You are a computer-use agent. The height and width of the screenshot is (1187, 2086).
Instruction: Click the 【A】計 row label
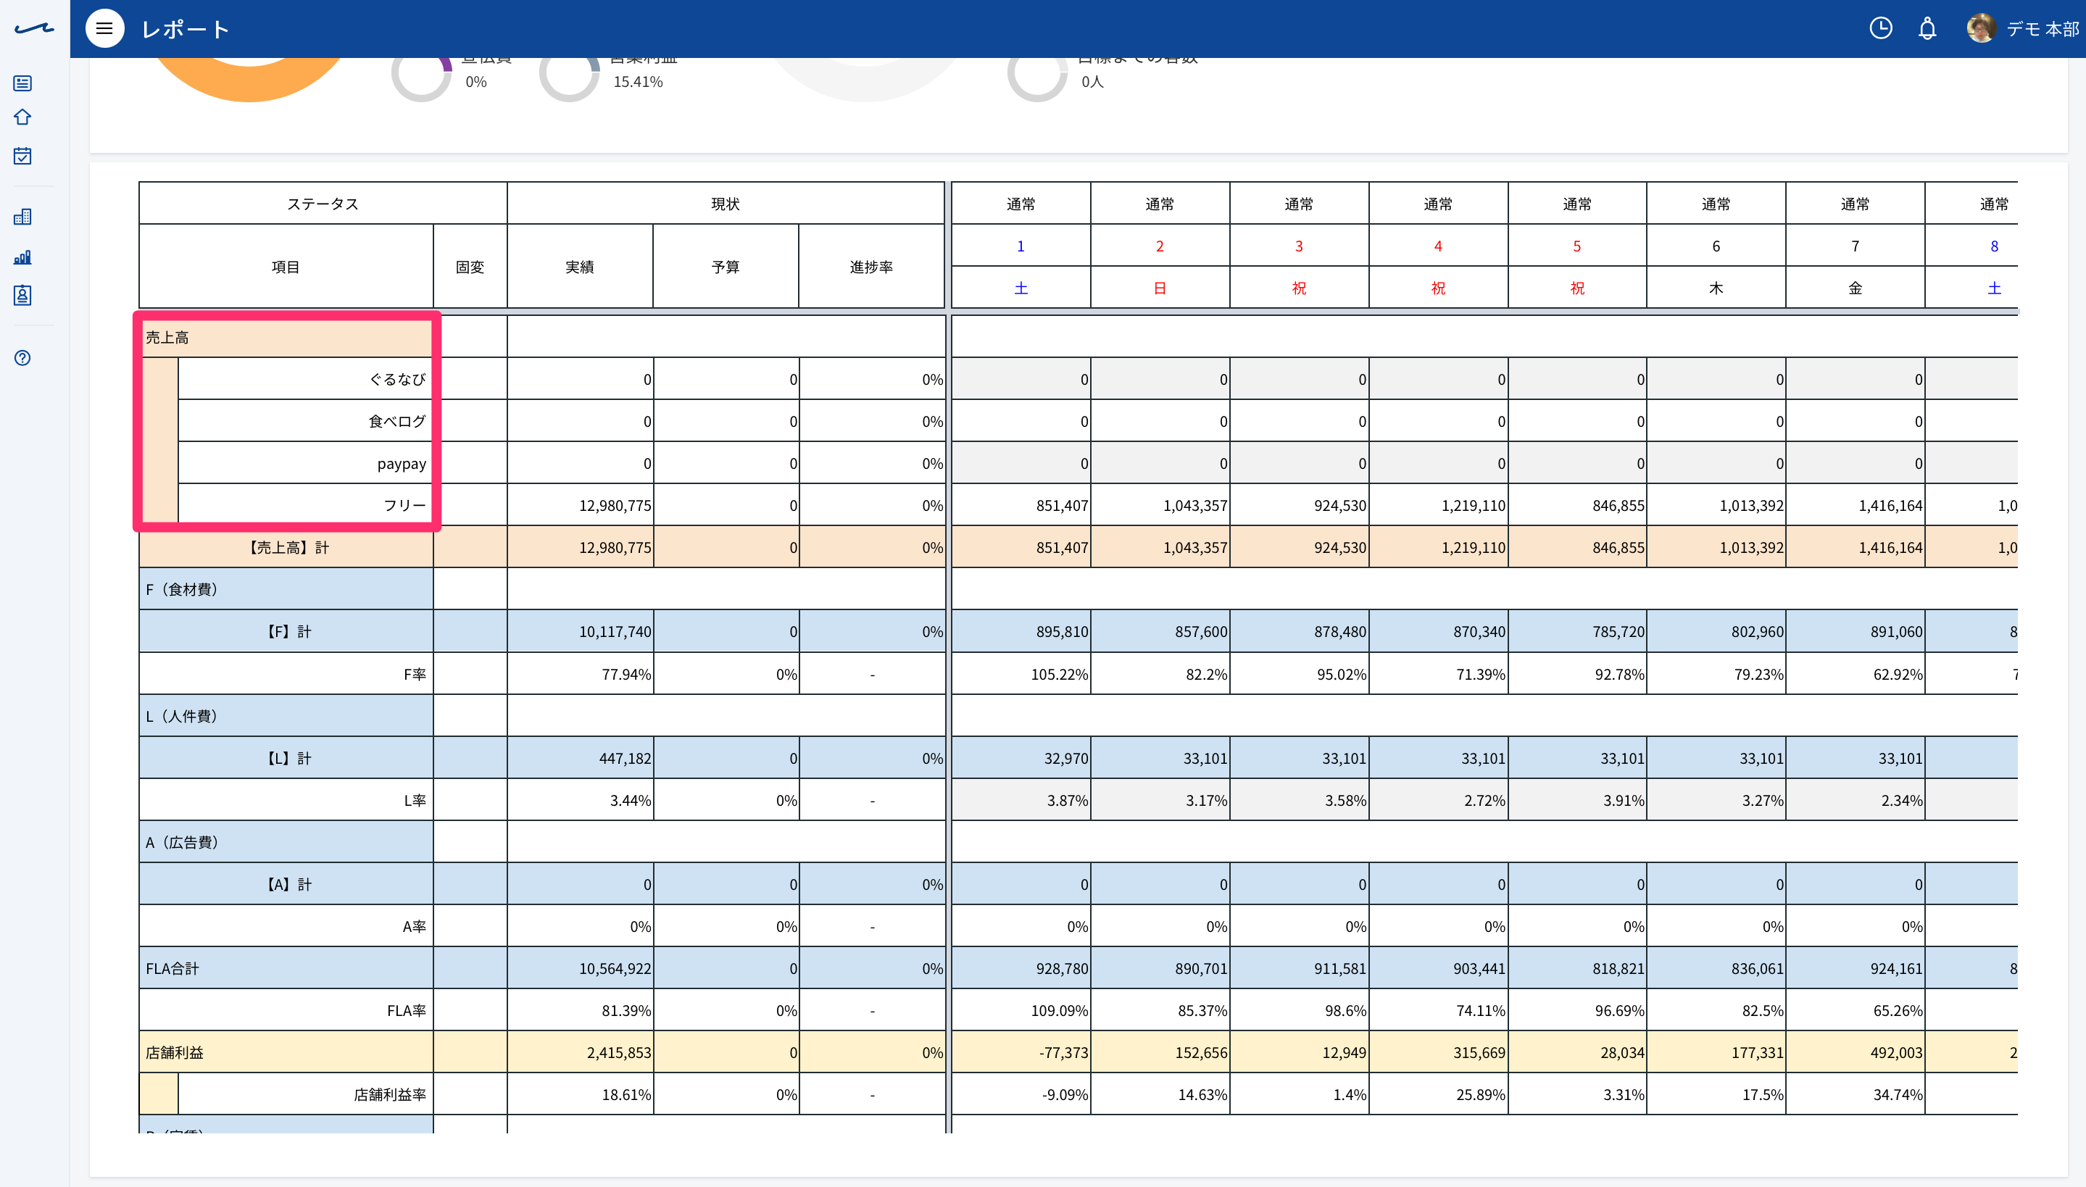click(x=286, y=885)
